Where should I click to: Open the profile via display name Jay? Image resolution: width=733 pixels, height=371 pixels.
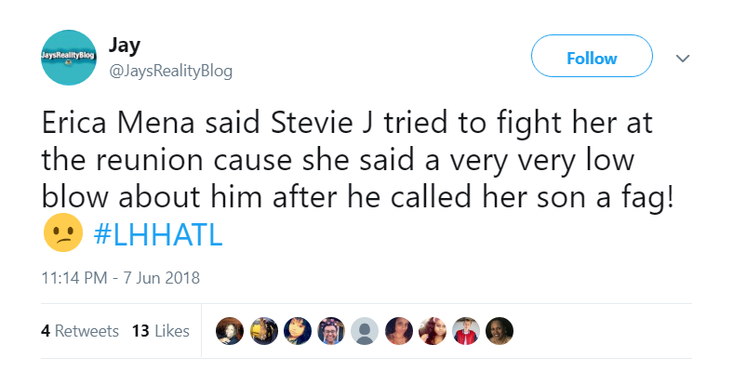[125, 46]
